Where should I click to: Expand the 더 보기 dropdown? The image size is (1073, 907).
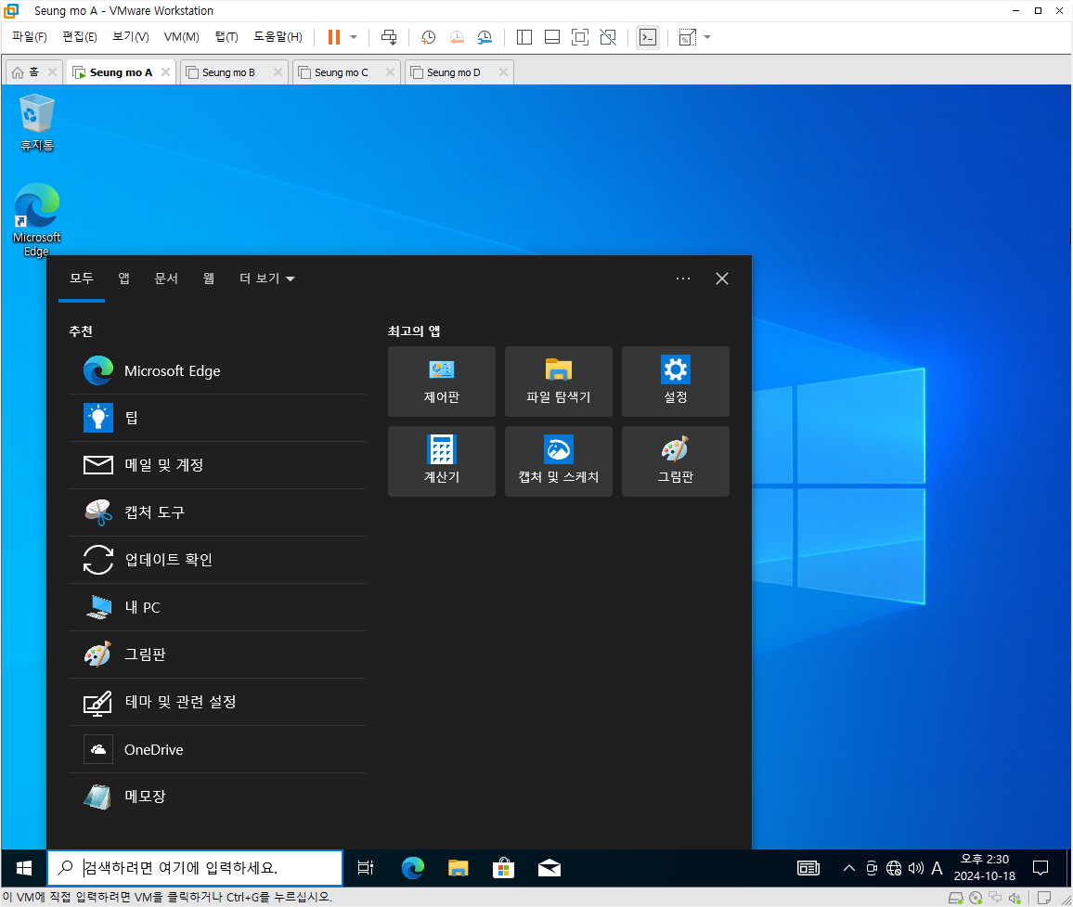(267, 279)
